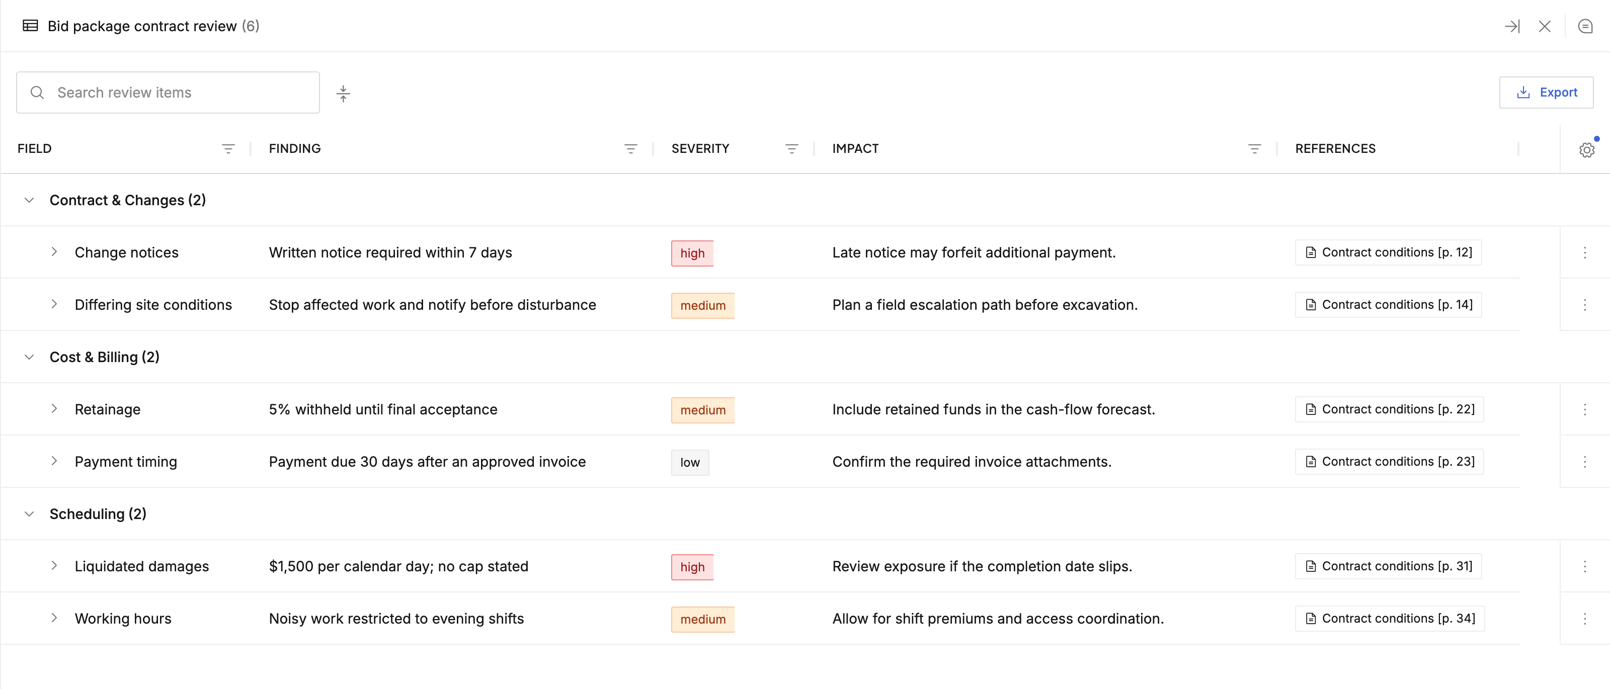1610x689 pixels.
Task: Click the low severity badge for Payment timing
Action: (x=690, y=462)
